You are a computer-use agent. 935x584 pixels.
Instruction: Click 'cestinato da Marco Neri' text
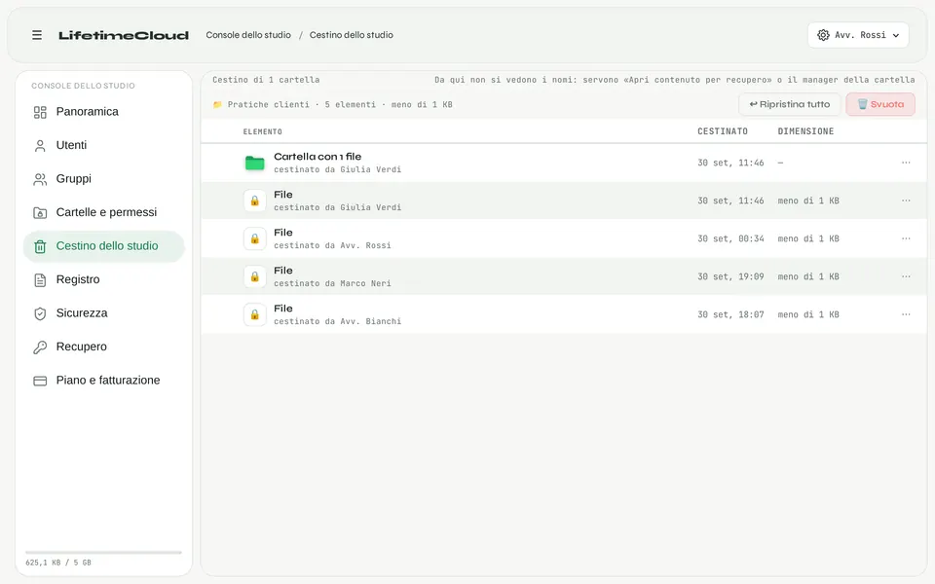tap(332, 283)
